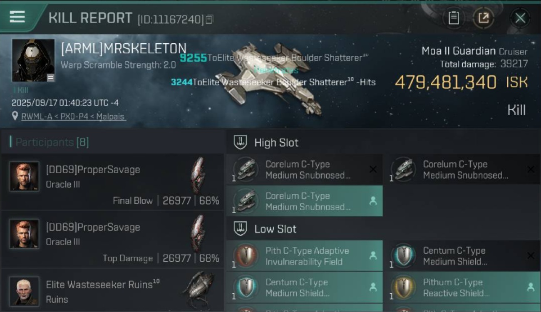Click the X on Centum C-Type Medium Shield
This screenshot has width=541, height=312.
coord(531,255)
